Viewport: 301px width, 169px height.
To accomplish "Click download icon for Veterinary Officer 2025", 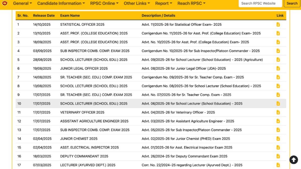I will pos(278,112).
